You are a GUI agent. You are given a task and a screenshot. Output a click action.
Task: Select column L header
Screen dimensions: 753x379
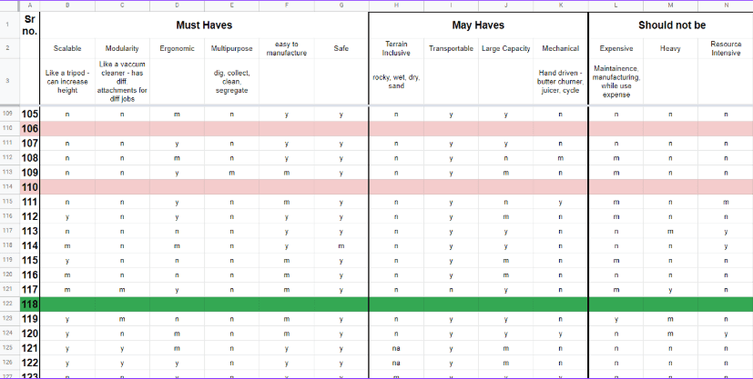pyautogui.click(x=616, y=5)
